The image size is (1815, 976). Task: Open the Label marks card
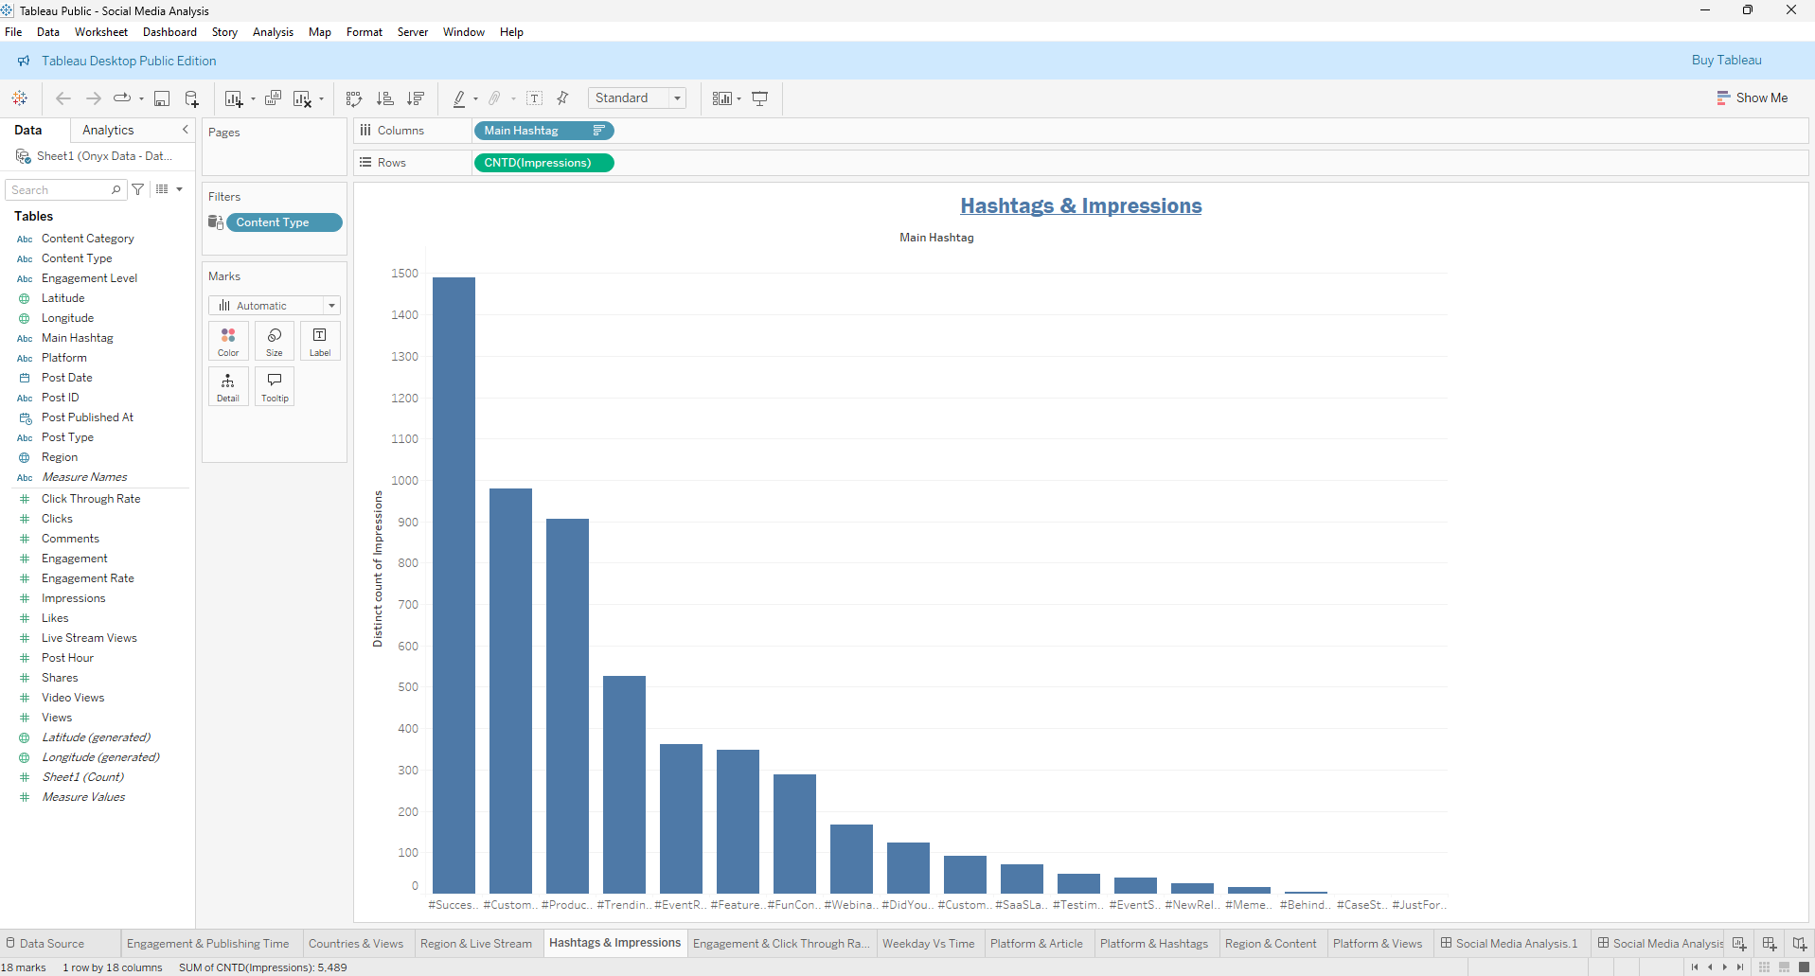pos(320,341)
